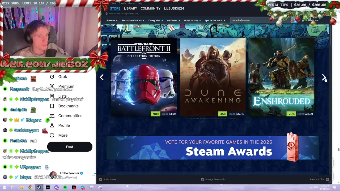Expand the Browse dropdown menu
This screenshot has height=191, width=340.
[x=112, y=20]
